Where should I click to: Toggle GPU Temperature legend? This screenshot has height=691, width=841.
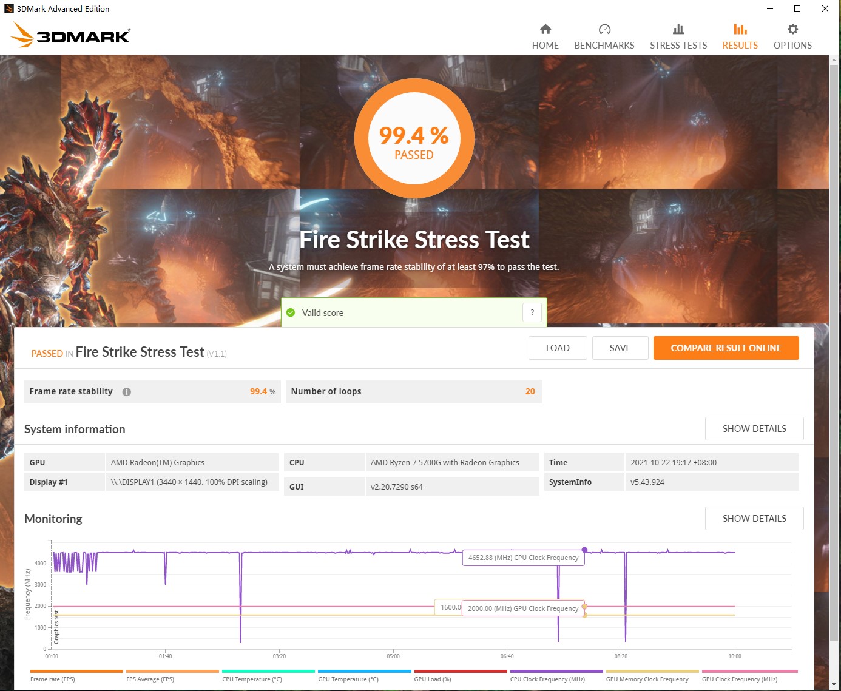[365, 675]
